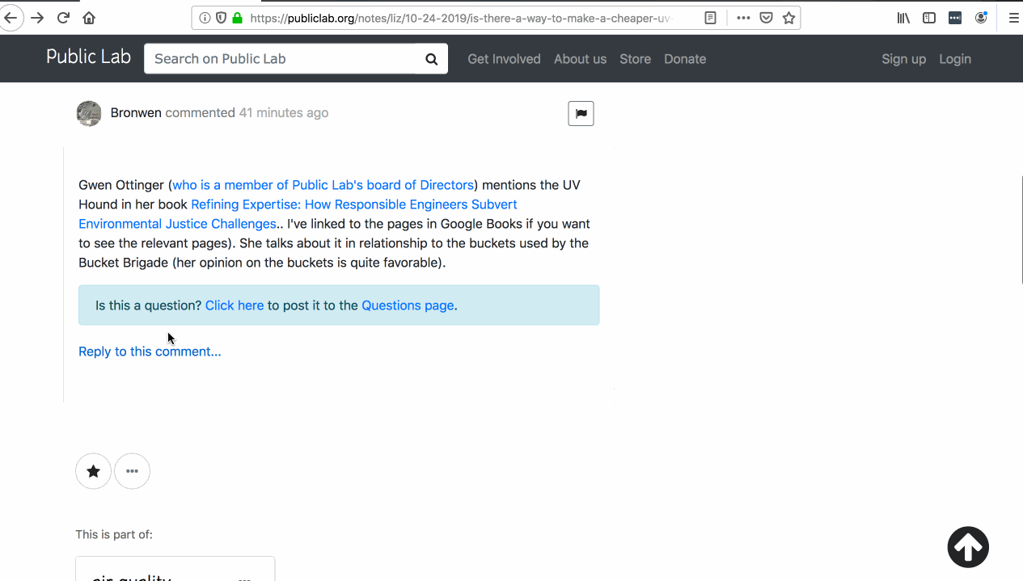Click the search magnifier on Public Lab
This screenshot has height=581, width=1023.
point(431,58)
